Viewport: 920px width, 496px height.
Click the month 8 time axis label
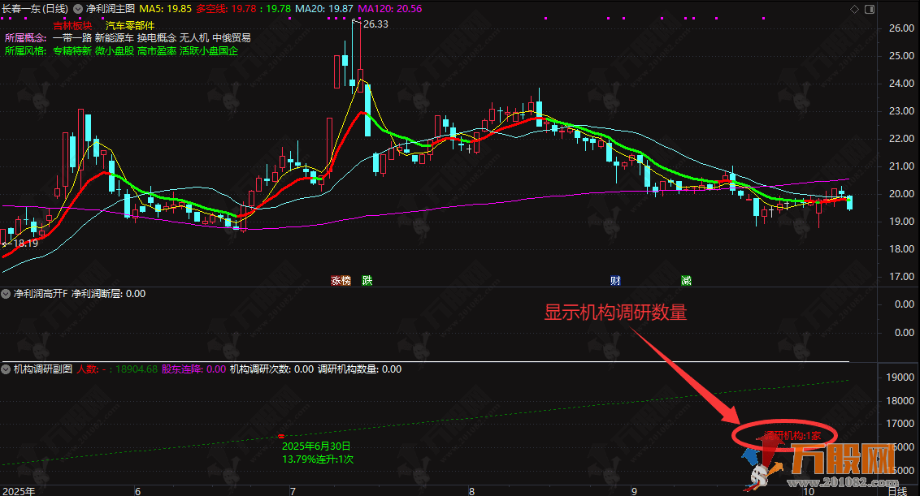471,491
